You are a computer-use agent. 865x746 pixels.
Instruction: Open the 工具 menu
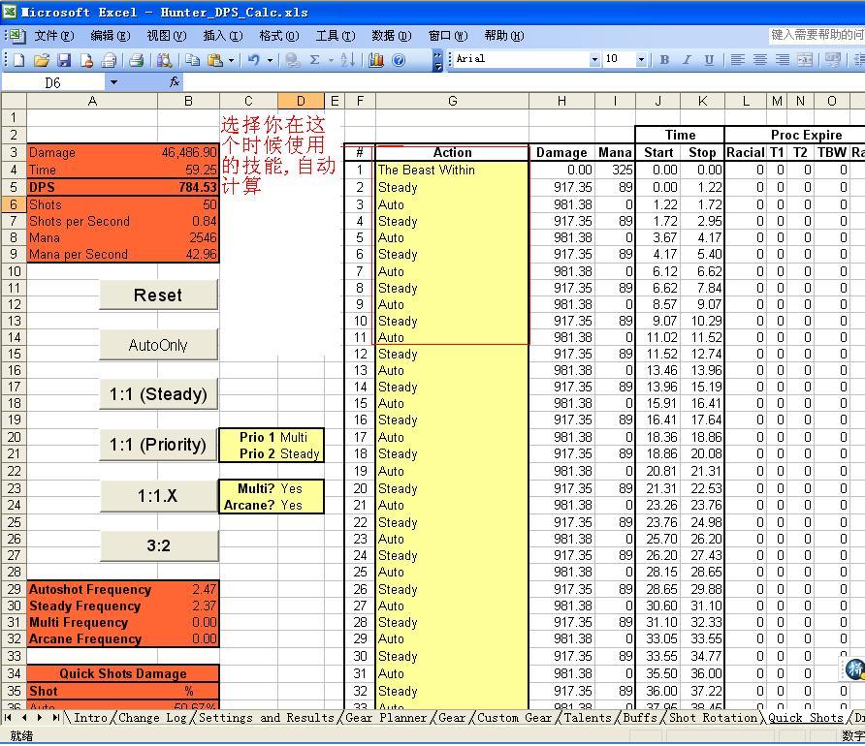click(x=335, y=36)
